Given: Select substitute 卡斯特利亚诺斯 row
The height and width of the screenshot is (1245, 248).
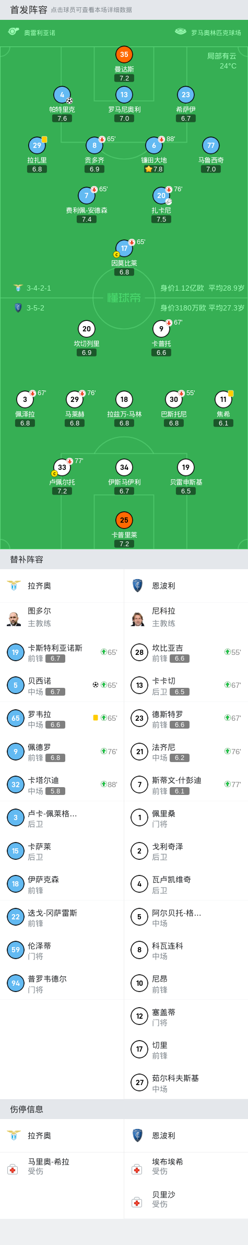Looking at the screenshot, I should (62, 652).
